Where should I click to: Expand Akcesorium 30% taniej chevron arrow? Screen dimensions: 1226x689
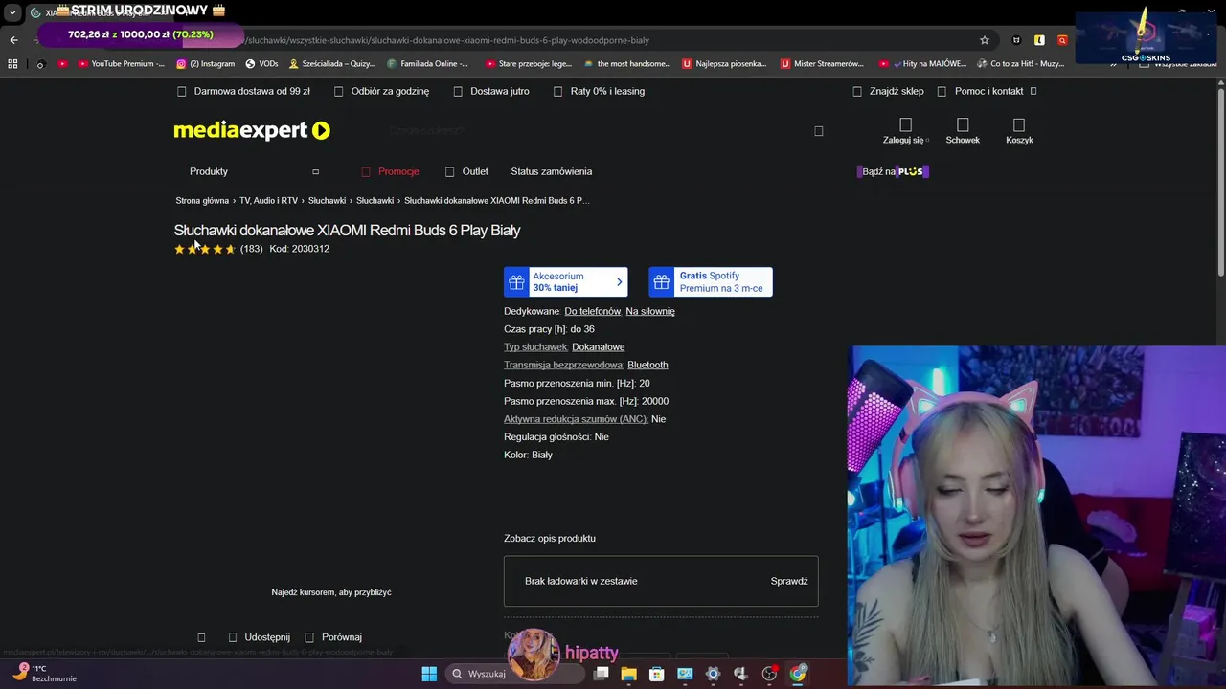click(x=619, y=282)
